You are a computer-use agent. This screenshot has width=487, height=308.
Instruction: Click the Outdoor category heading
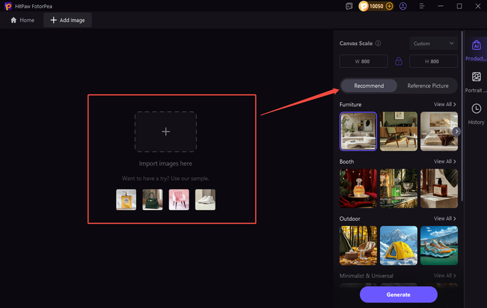tap(350, 218)
